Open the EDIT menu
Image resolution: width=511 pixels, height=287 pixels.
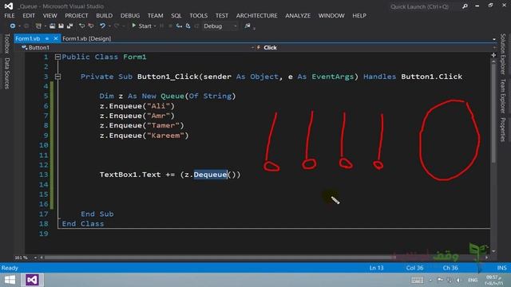[x=29, y=16]
